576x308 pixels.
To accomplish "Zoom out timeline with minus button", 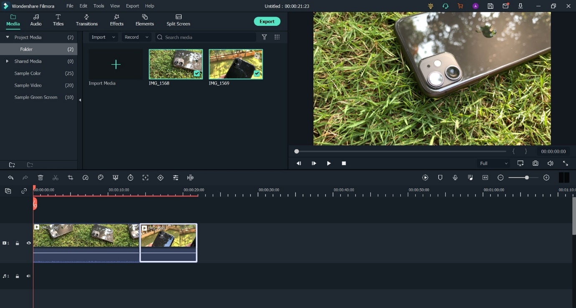I will 500,178.
